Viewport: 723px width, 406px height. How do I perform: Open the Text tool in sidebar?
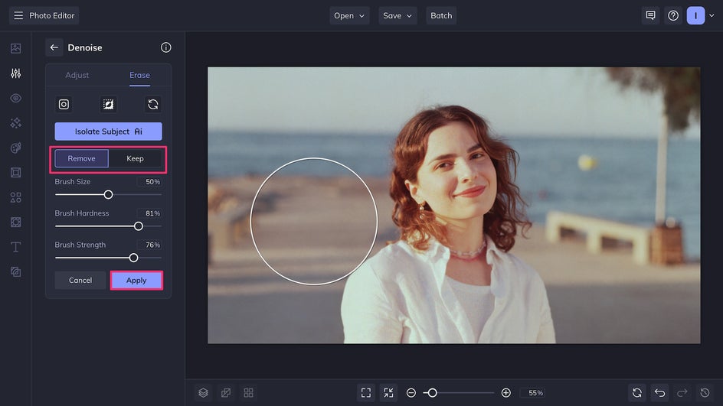tap(15, 247)
